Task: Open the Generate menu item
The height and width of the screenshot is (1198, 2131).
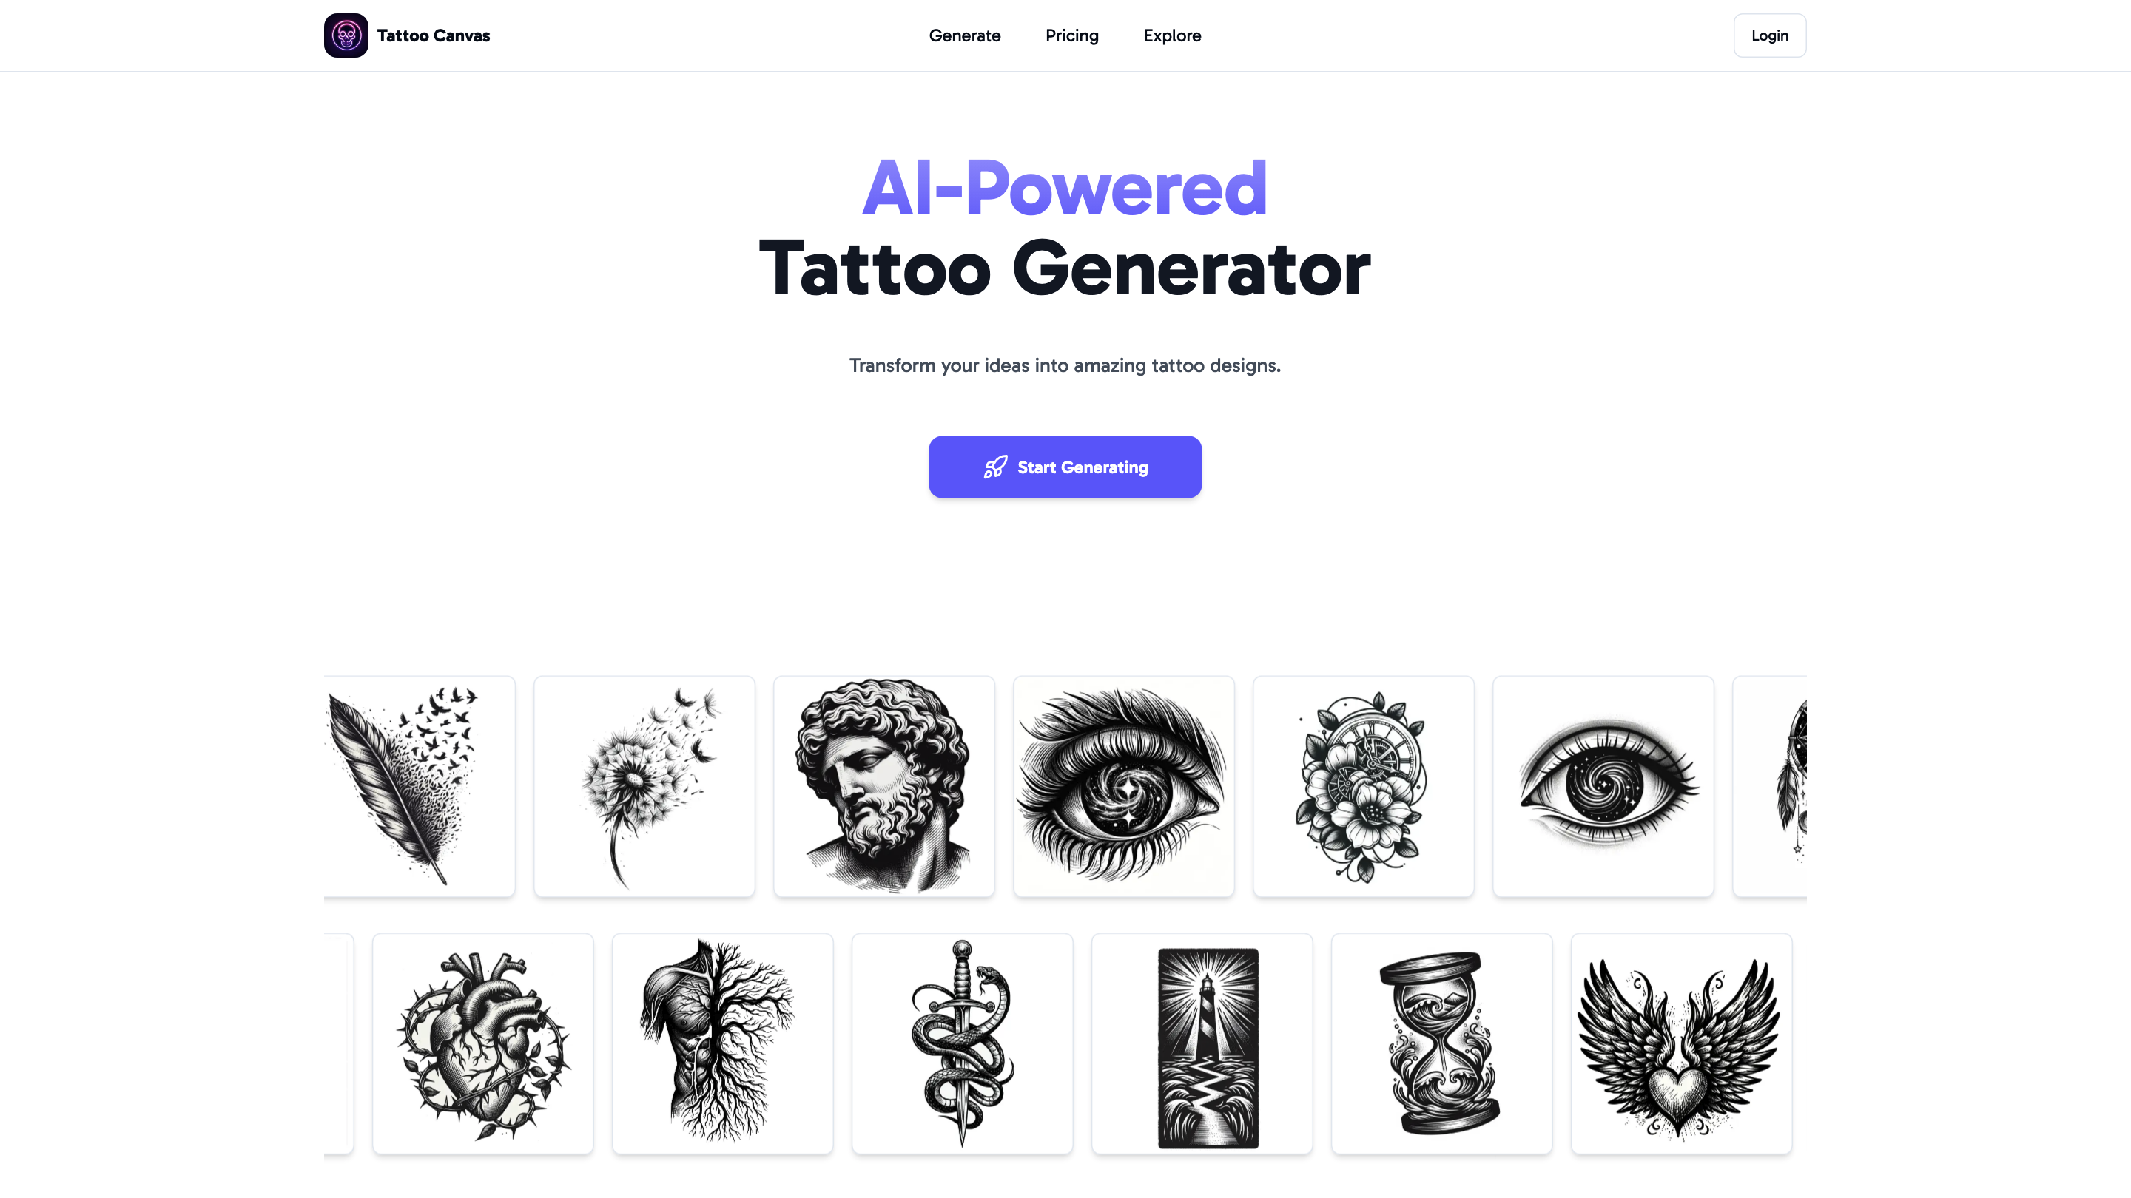Action: pos(965,35)
